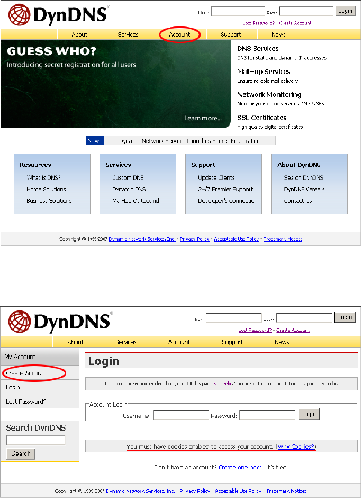The height and width of the screenshot is (498, 361).
Task: Open the Secret Registration news headline
Action: [189, 141]
